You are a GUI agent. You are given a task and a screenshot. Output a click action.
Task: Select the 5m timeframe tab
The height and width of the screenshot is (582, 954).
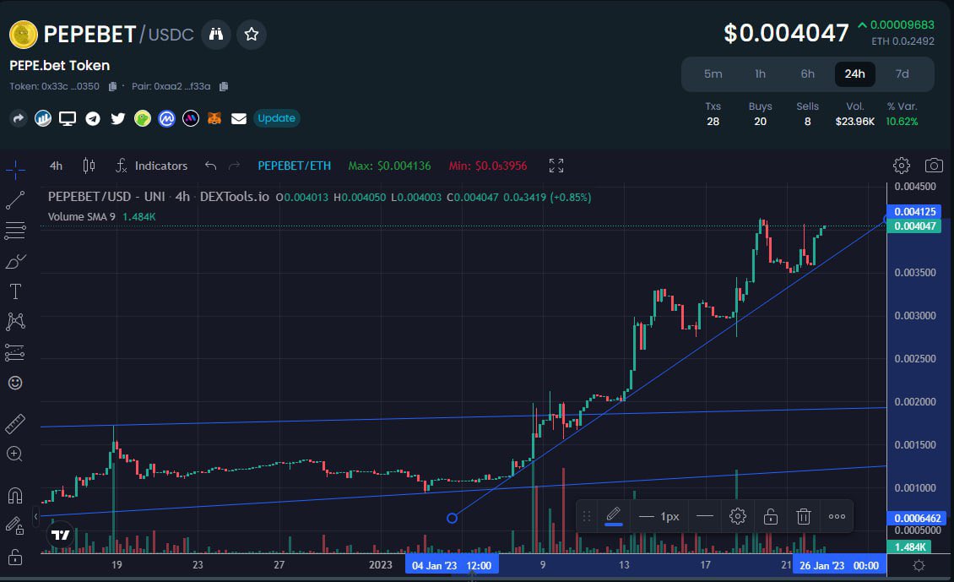tap(713, 73)
